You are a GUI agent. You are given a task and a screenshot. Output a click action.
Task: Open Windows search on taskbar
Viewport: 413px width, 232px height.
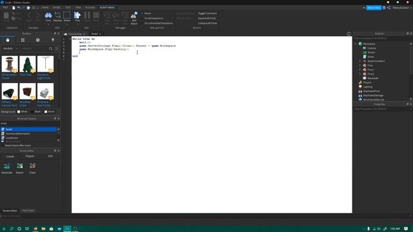tap(12, 229)
